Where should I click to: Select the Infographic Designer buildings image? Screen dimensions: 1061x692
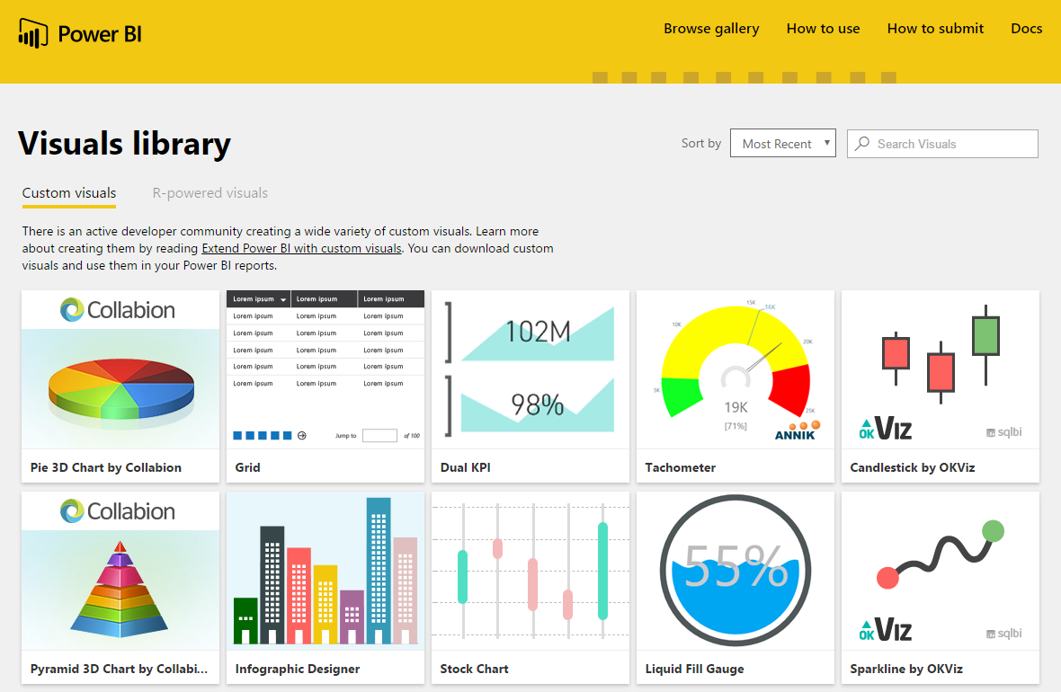coord(325,571)
